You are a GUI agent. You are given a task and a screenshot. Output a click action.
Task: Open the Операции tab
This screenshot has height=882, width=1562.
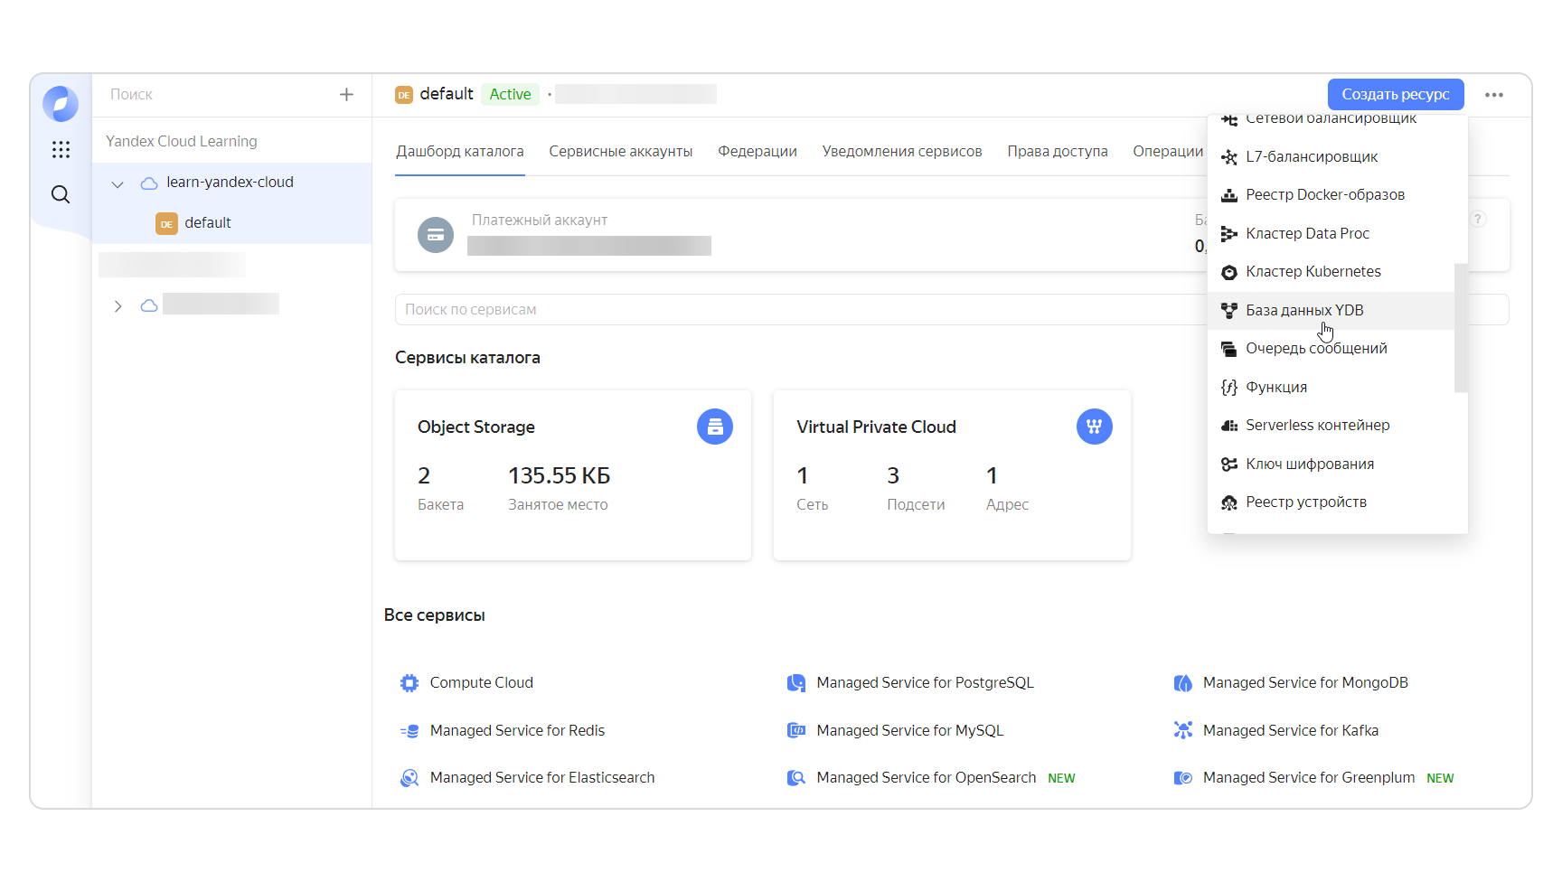click(1168, 152)
